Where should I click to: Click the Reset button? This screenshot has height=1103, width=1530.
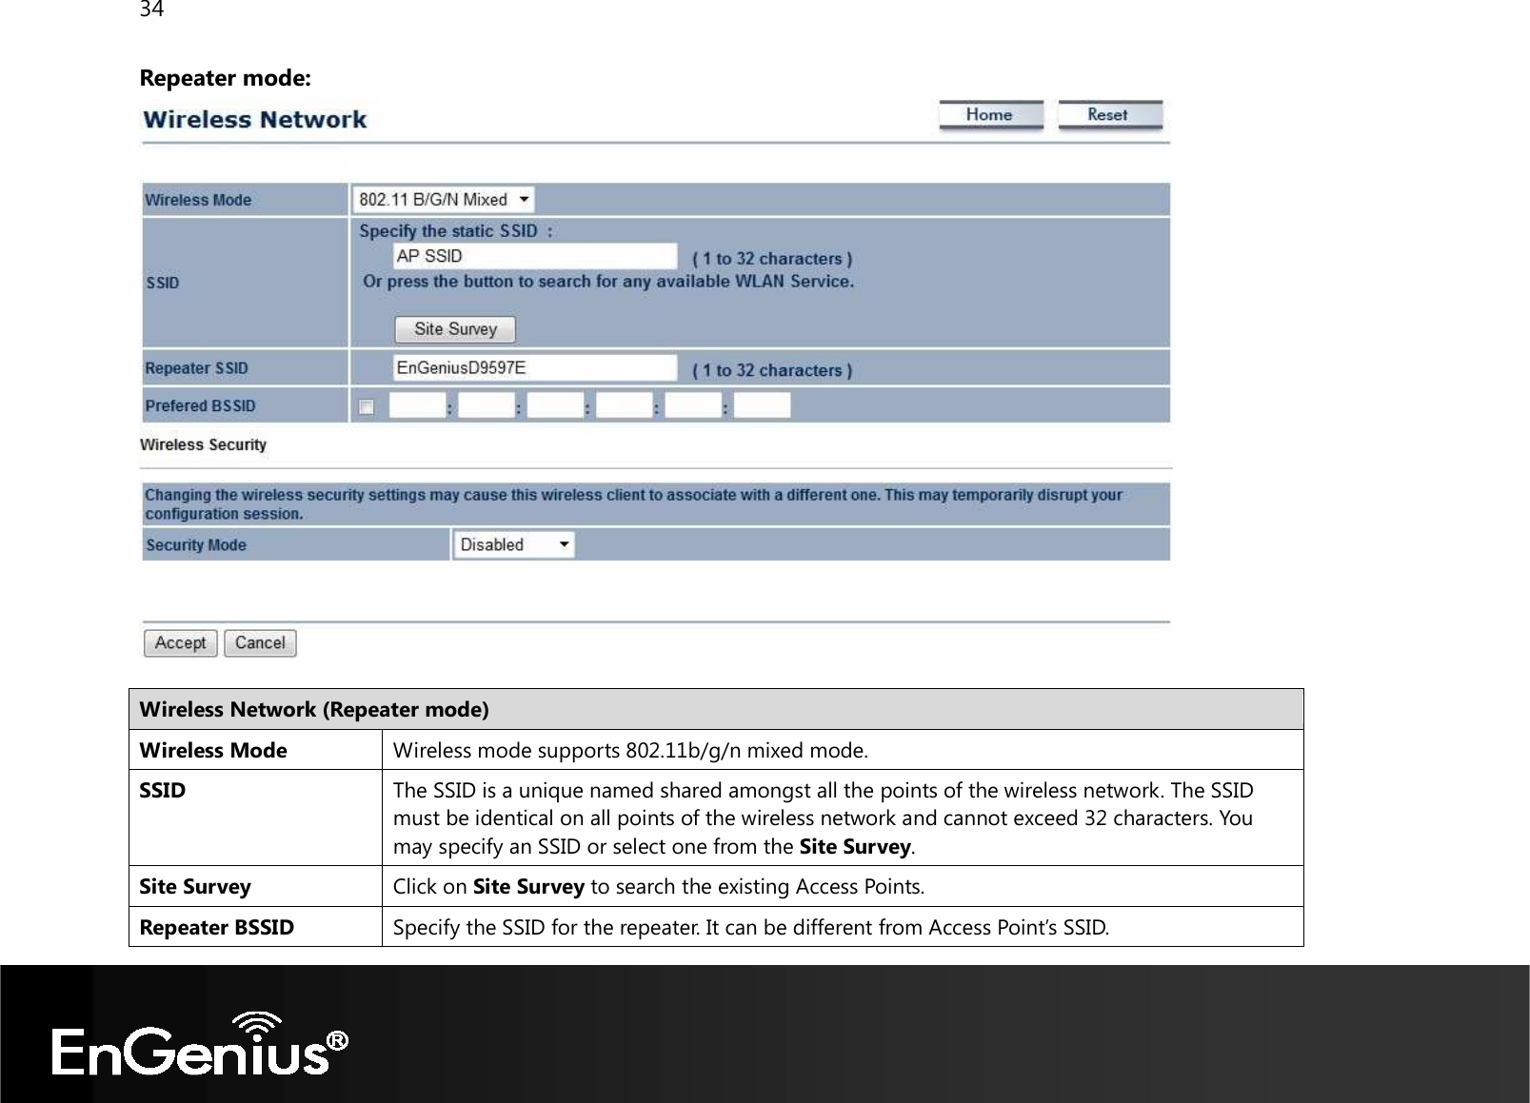(1109, 115)
